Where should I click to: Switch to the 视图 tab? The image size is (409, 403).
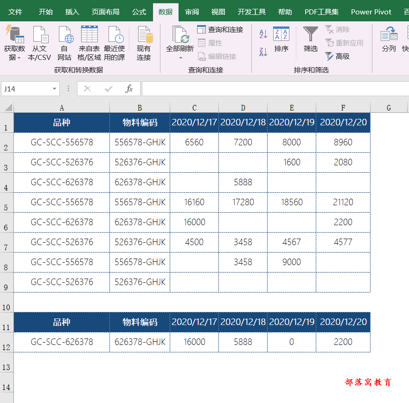click(x=218, y=12)
